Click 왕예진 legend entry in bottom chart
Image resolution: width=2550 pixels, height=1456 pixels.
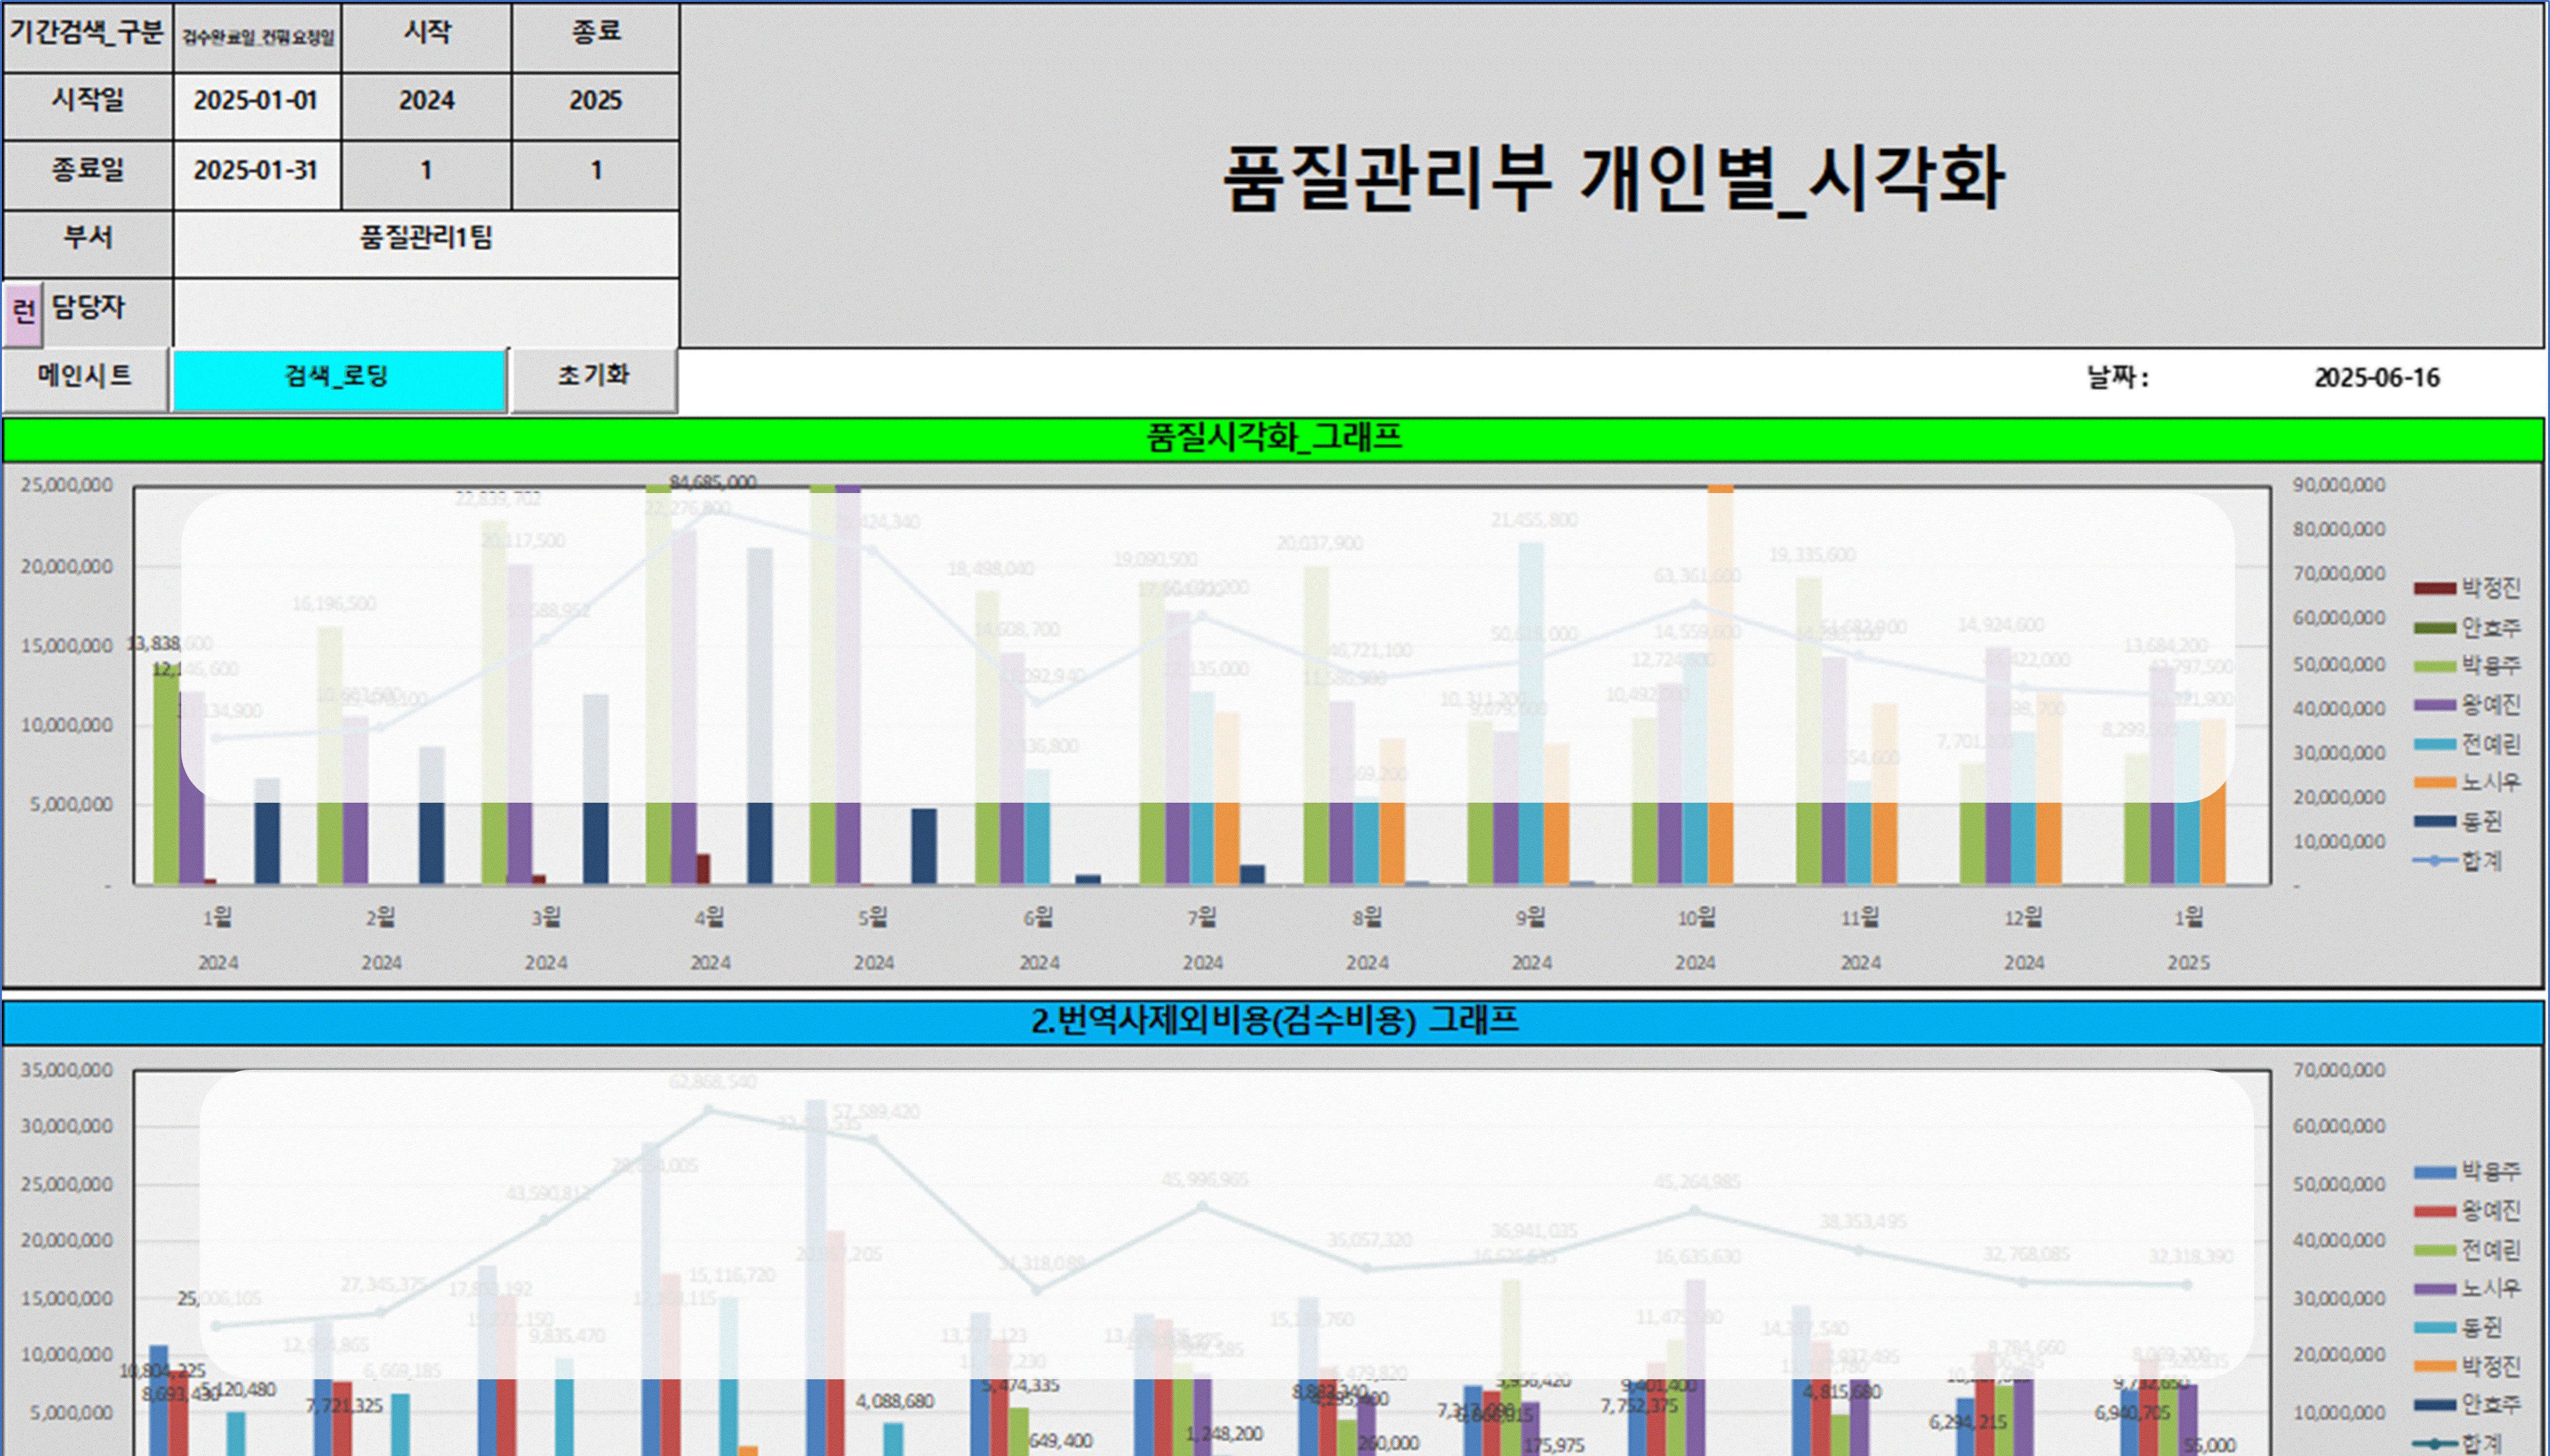pos(2467,1211)
